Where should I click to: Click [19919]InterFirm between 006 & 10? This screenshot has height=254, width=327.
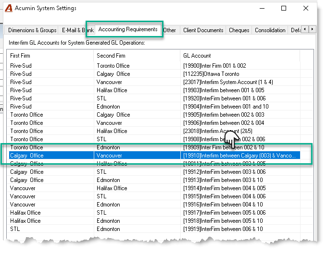point(223,229)
